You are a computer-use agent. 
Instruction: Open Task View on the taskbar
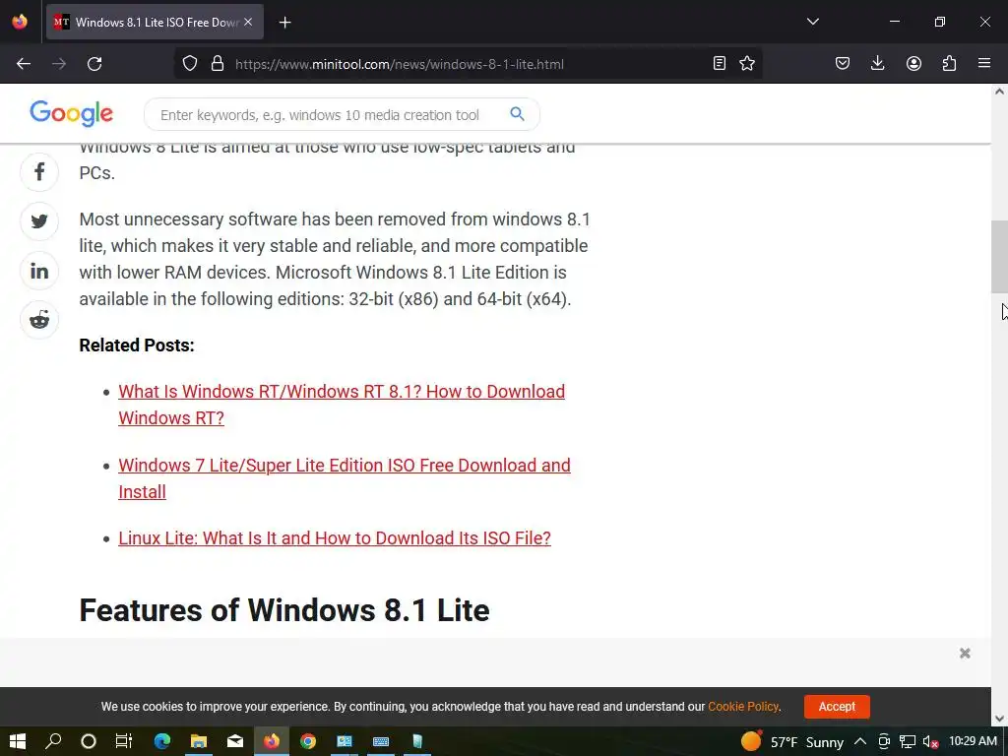[x=123, y=741]
